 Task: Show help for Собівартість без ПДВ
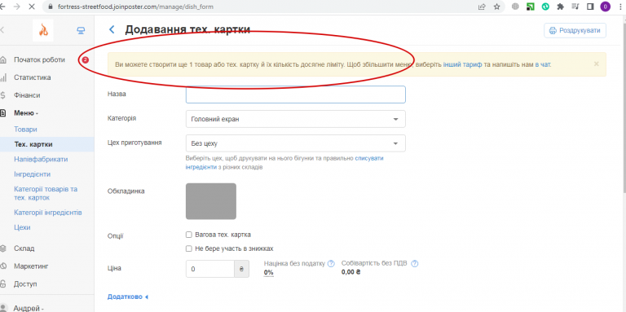pyautogui.click(x=414, y=263)
